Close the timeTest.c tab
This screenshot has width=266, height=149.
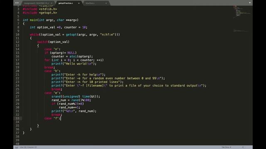[x=106, y=3]
